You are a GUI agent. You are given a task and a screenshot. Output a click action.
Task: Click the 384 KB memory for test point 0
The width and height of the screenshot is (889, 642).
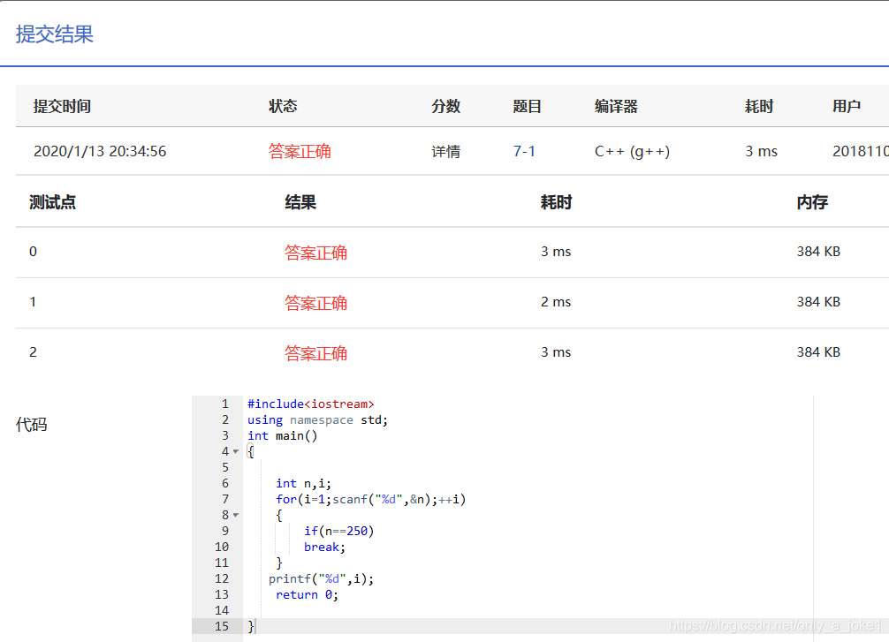[818, 252]
